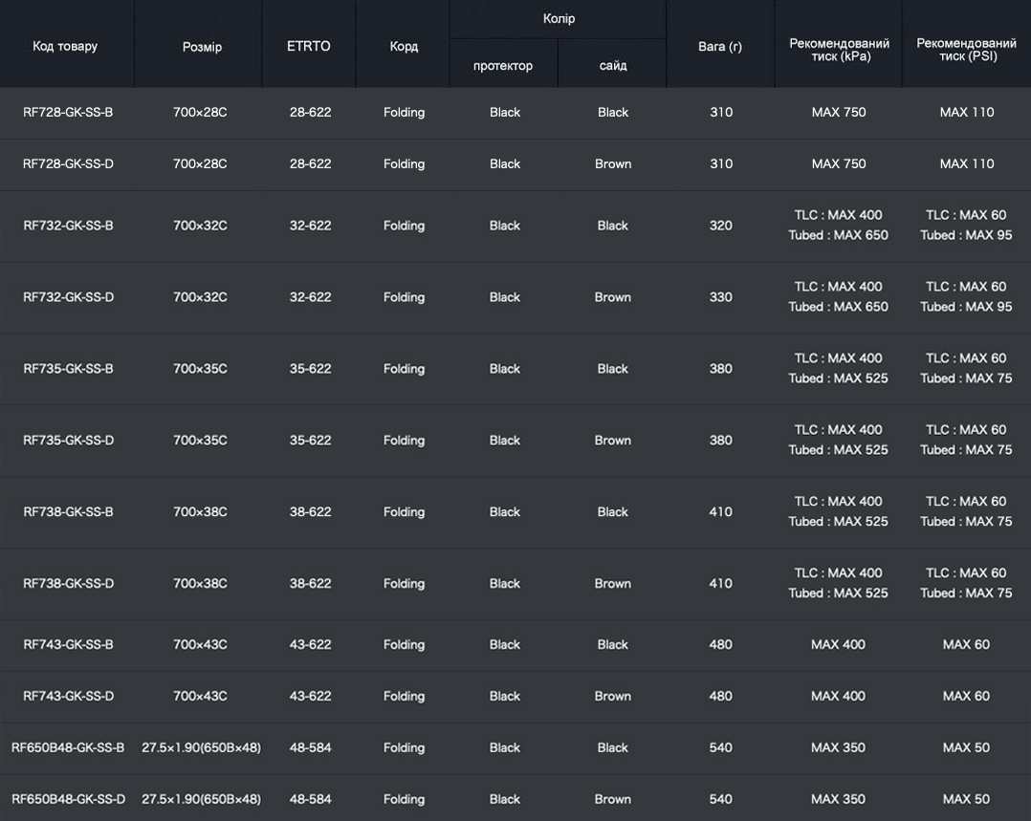Image resolution: width=1031 pixels, height=821 pixels.
Task: Click the 'Колір' group header
Action: tap(559, 18)
